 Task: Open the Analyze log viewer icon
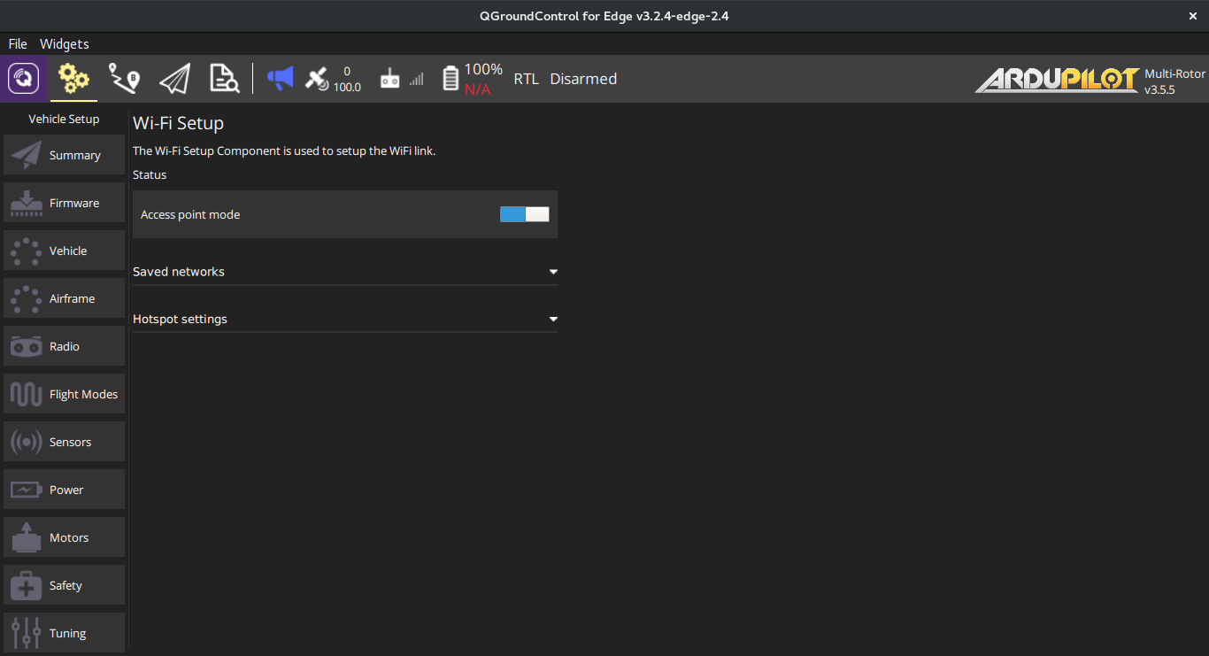pyautogui.click(x=224, y=79)
